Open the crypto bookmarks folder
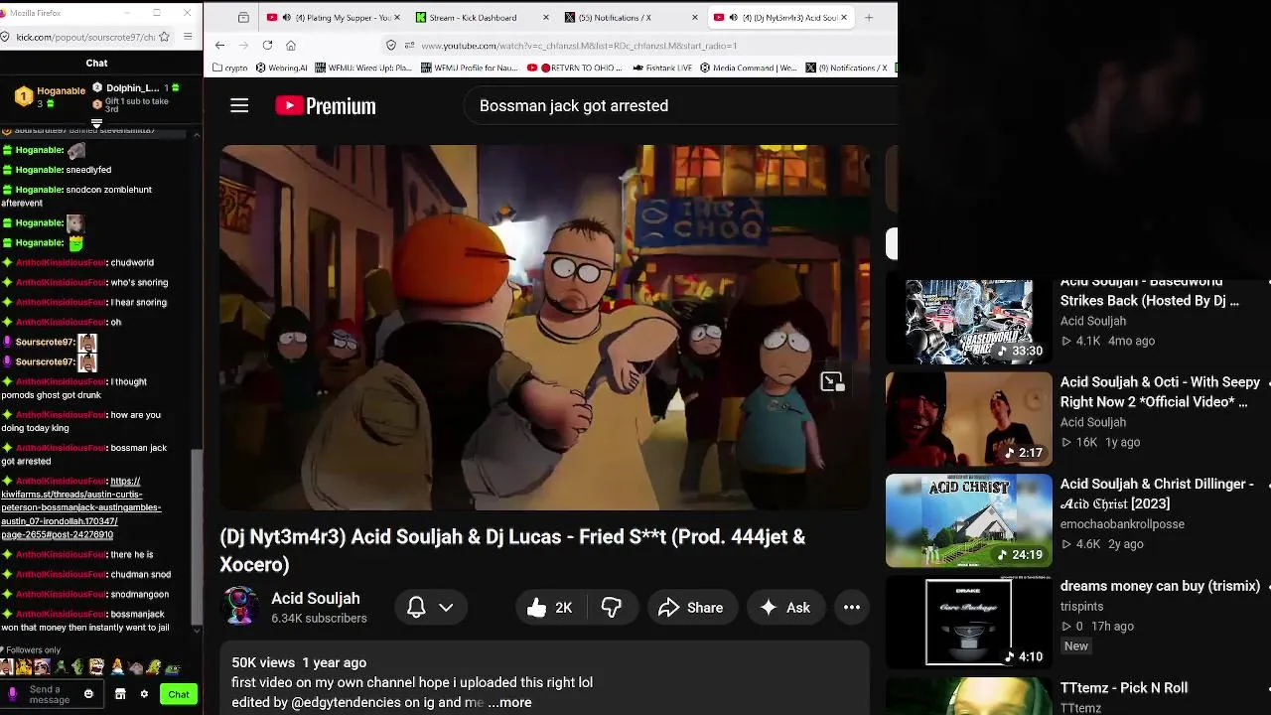Screen dimensions: 1271x715 pyautogui.click(x=230, y=69)
